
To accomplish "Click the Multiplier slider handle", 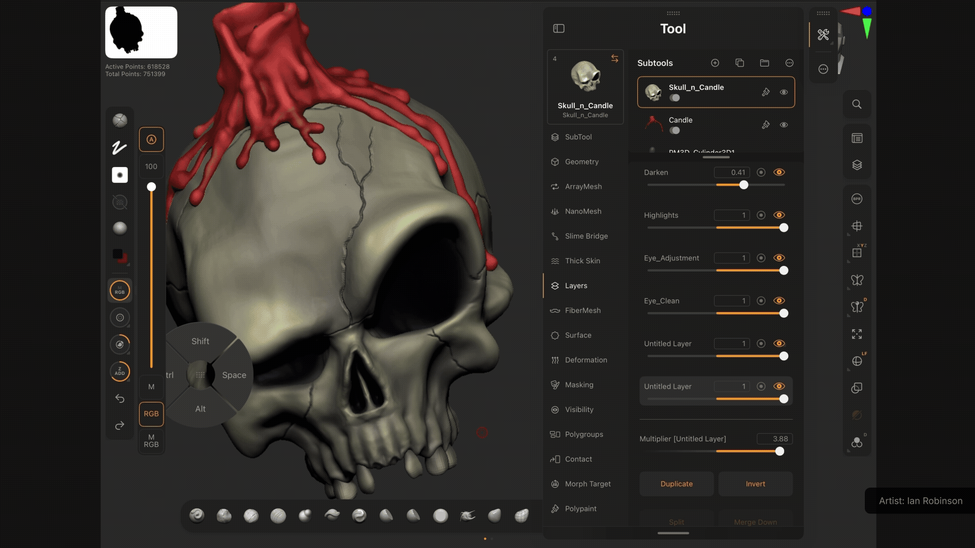I will [779, 452].
